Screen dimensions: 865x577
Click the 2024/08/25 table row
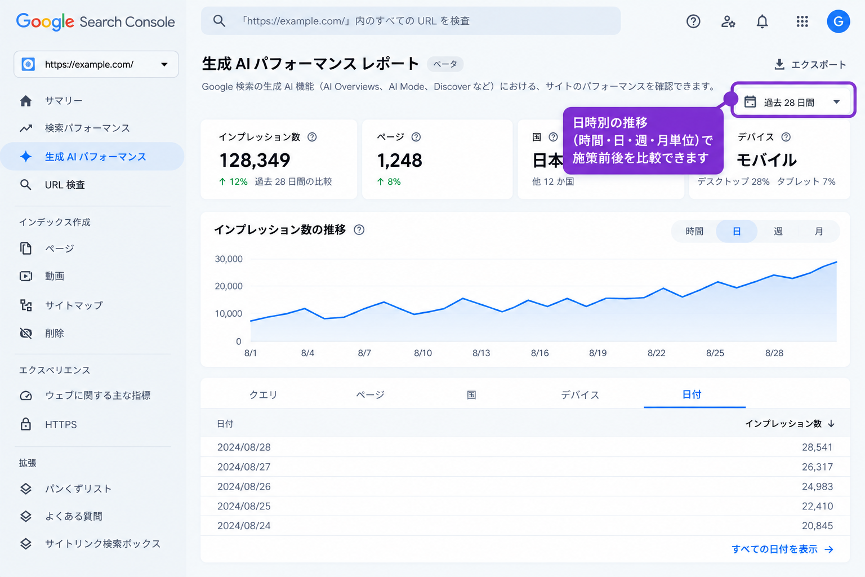[525, 506]
